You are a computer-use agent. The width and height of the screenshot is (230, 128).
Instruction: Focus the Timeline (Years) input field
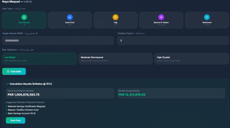pos(173,40)
